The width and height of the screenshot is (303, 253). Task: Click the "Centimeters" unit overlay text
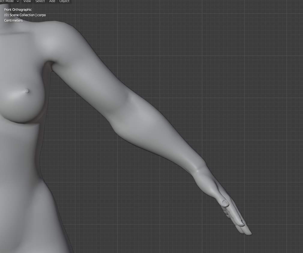13,20
